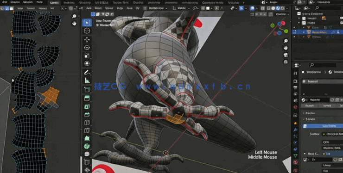Screen dimensions: 343x173
Task: Switch to the Sculpting workspace tab
Action: point(85,3)
